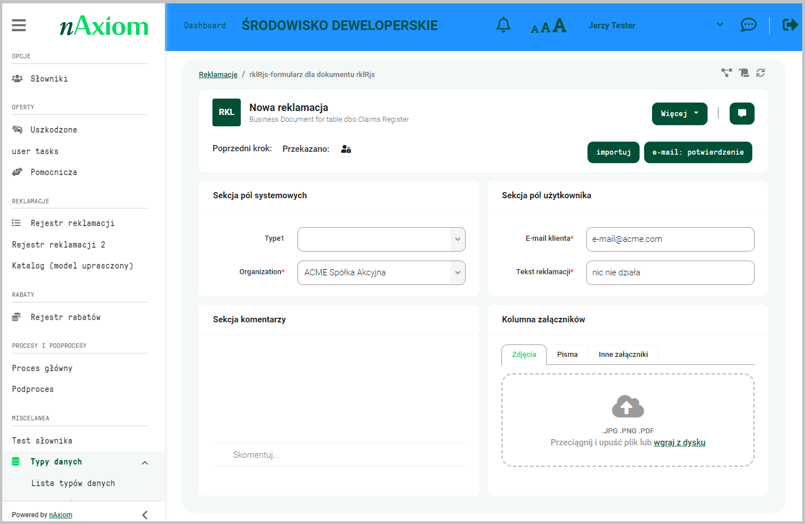Open the notifications bell
The height and width of the screenshot is (524, 805).
tap(503, 25)
